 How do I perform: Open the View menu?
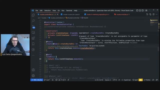tap(54, 10)
